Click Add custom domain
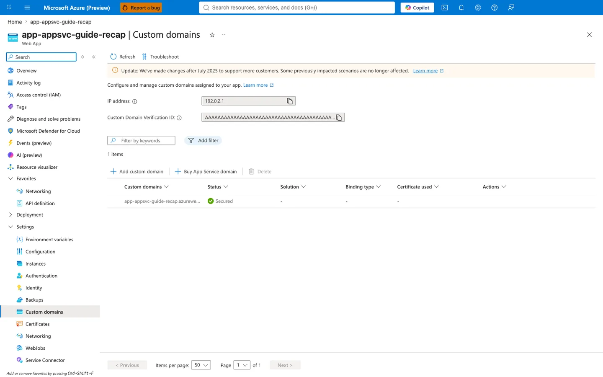The height and width of the screenshot is (377, 603). (x=137, y=172)
